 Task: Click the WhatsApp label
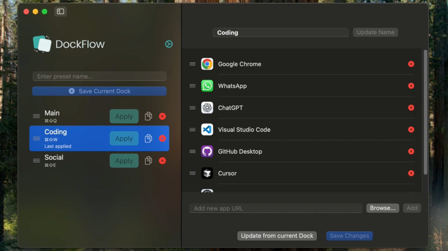point(232,86)
